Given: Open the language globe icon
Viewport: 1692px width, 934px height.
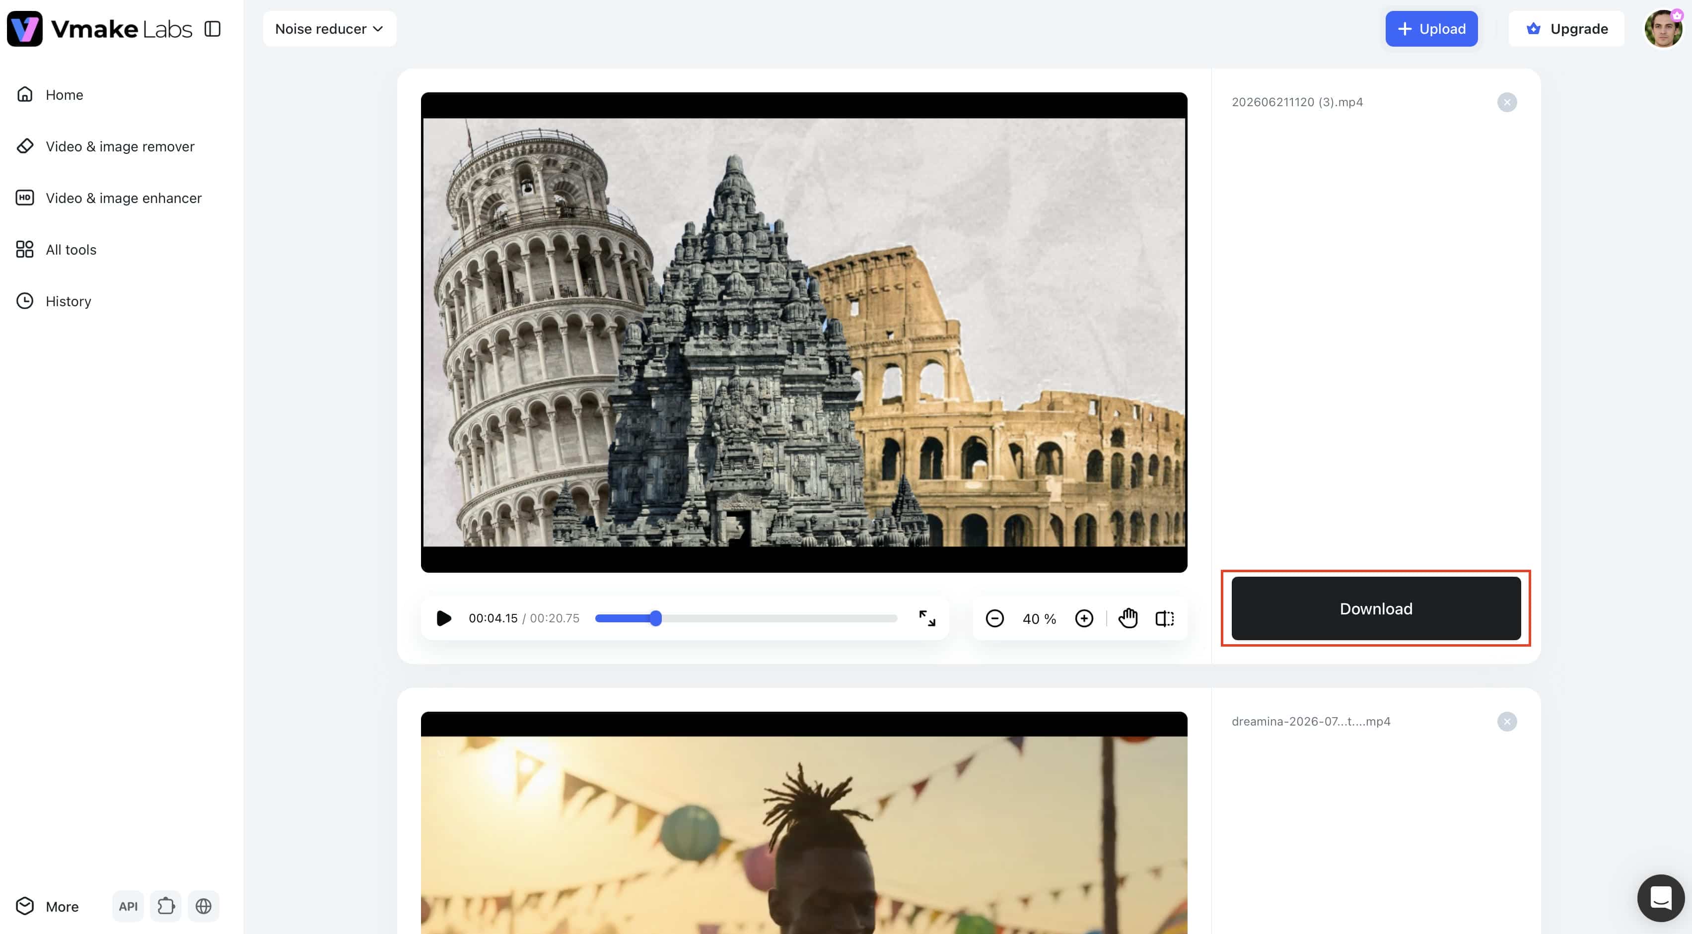Looking at the screenshot, I should (204, 906).
